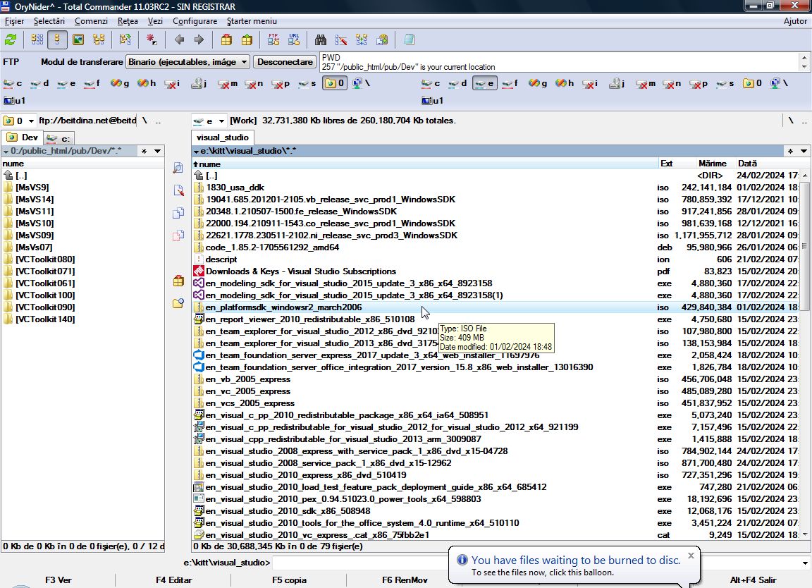812x588 pixels.
Task: Open the left panel favorites asterisk button
Action: [x=144, y=152]
